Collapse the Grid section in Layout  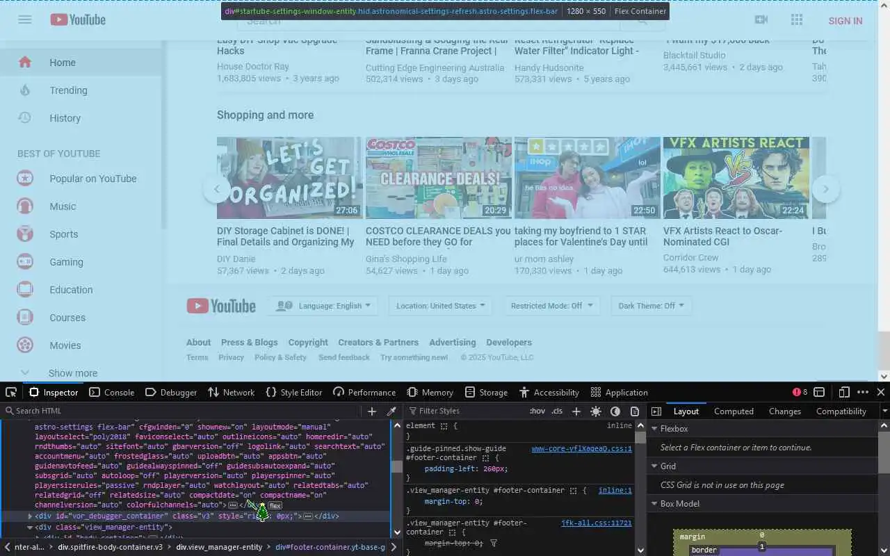654,466
